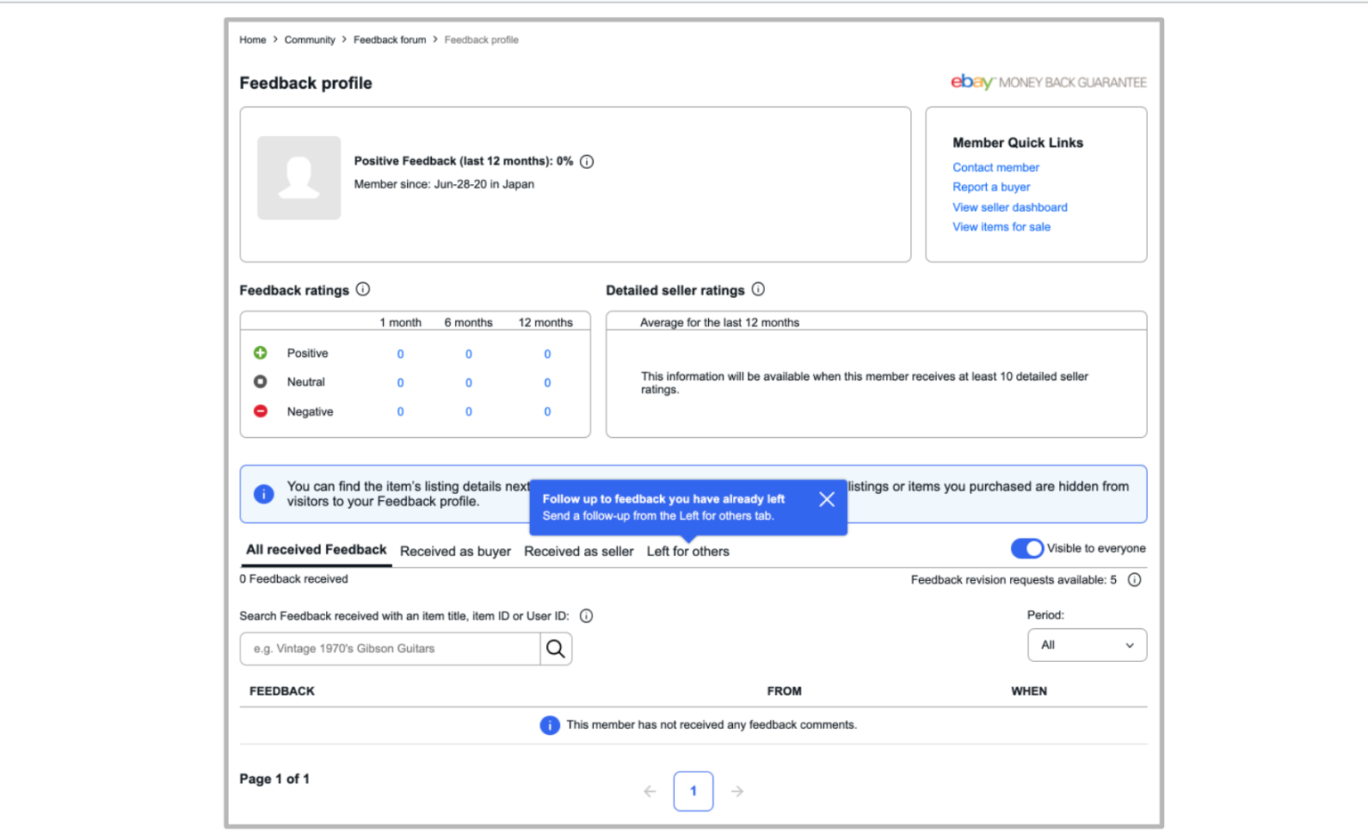Click the Feedback search input field
This screenshot has width=1368, height=840.
click(390, 649)
